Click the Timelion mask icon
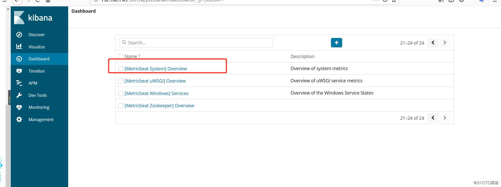501x187 pixels. coord(19,71)
